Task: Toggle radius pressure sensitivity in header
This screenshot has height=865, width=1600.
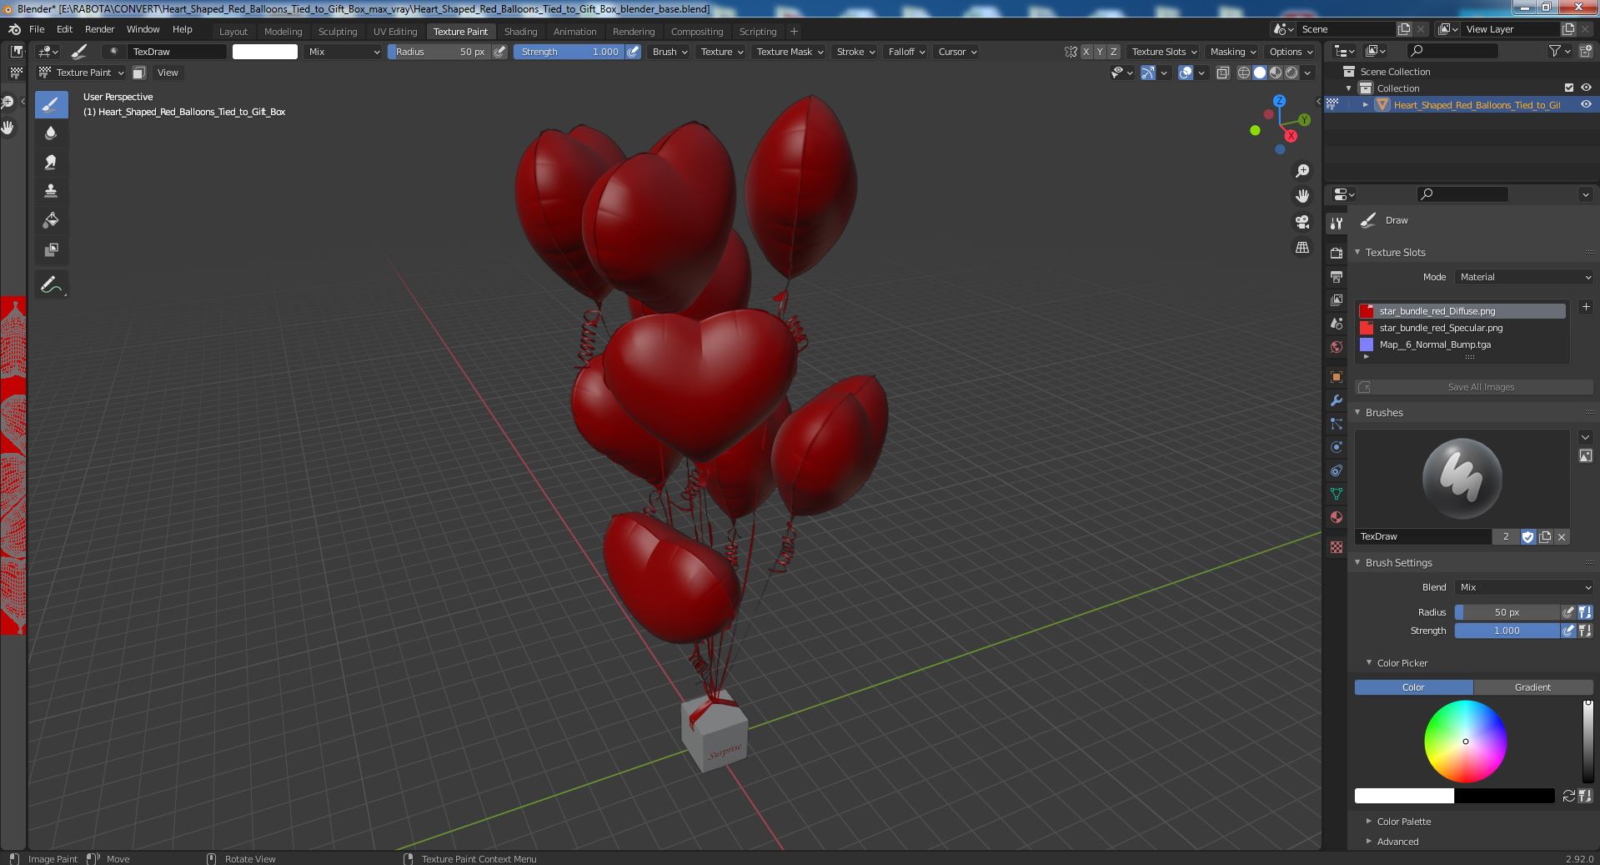Action: click(499, 52)
